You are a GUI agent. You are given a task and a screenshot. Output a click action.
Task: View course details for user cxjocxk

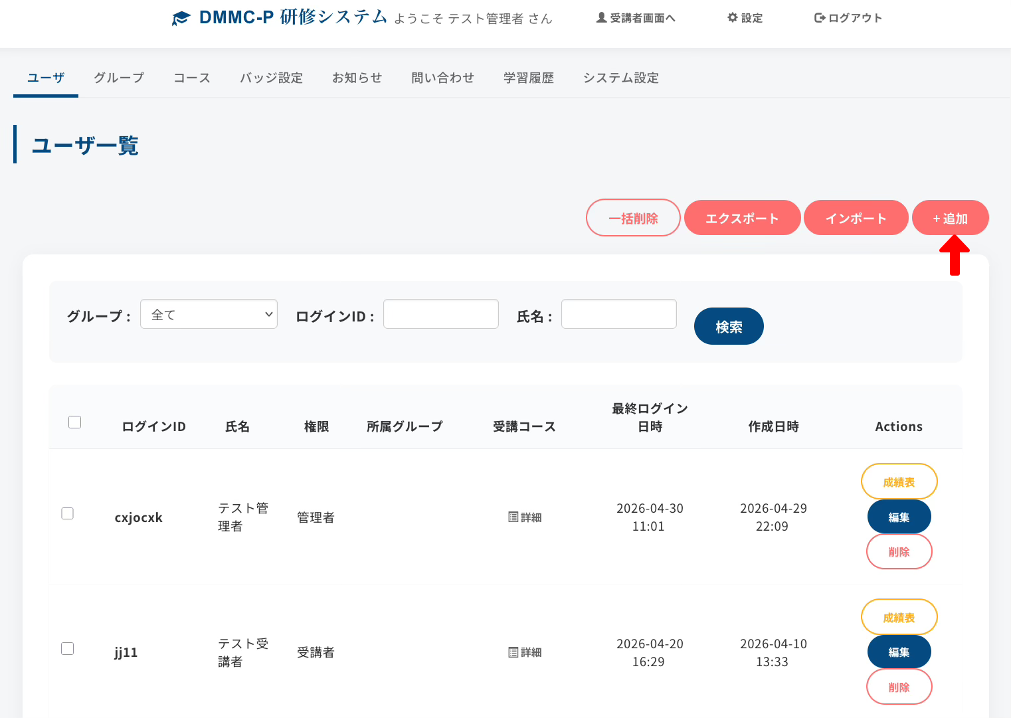click(525, 517)
